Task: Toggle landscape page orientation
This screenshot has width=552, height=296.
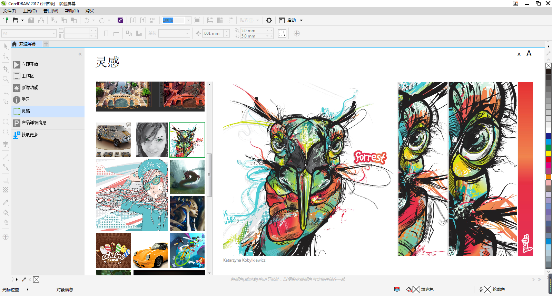Action: 116,33
